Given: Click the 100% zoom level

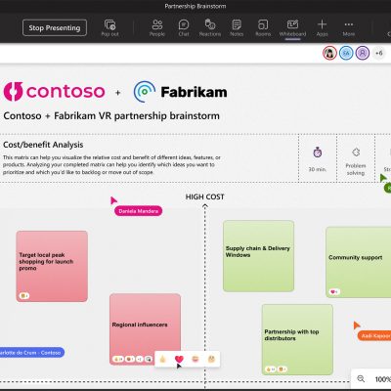Looking at the screenshot, I should 382,379.
